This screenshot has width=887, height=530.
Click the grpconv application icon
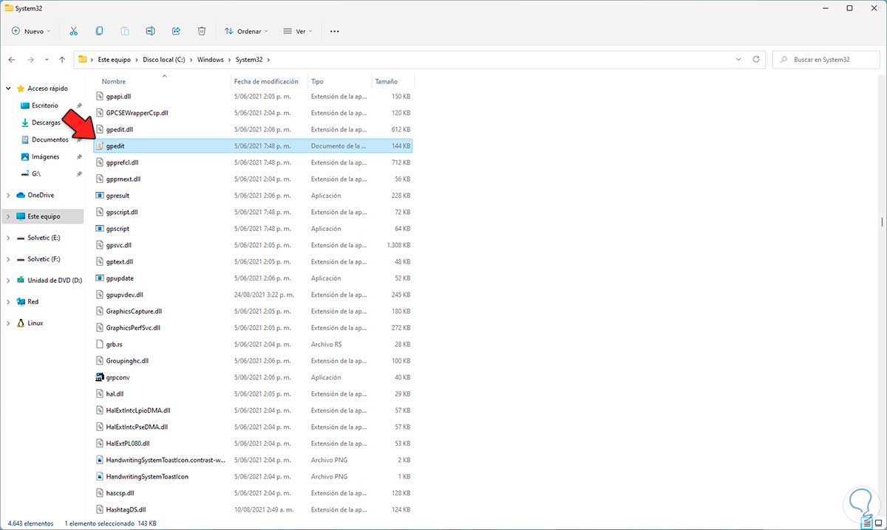(x=100, y=377)
